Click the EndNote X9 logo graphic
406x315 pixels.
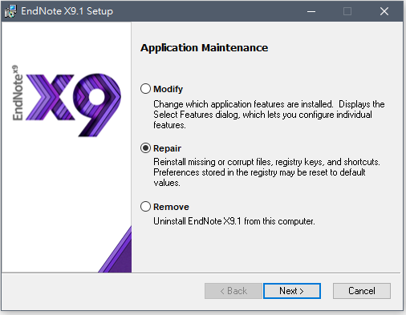[x=67, y=101]
